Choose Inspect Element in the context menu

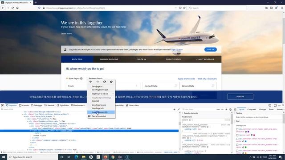(x=101, y=112)
